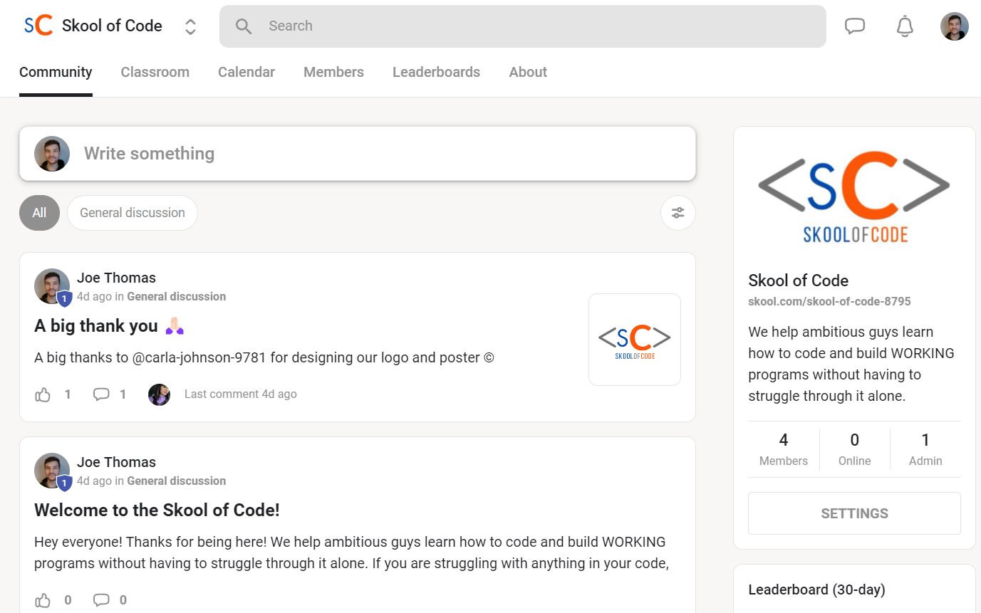Open profile avatar menu in header
This screenshot has height=613, width=981.
pos(954,26)
